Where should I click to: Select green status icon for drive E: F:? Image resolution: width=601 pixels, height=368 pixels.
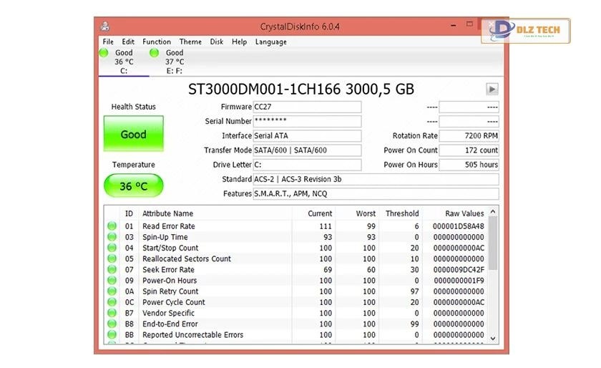click(x=154, y=53)
